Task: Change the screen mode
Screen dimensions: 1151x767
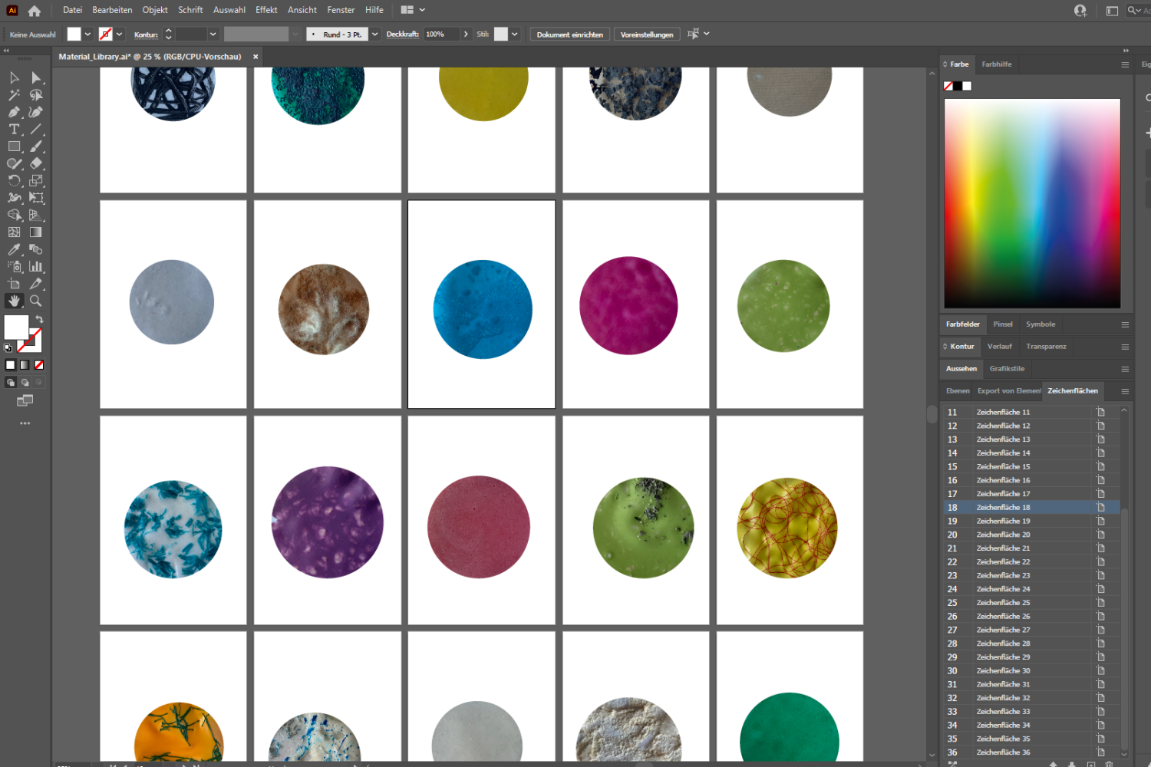Action: (x=25, y=400)
